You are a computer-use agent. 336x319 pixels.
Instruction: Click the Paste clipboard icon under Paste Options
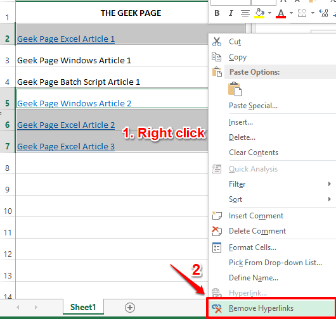[x=235, y=89]
